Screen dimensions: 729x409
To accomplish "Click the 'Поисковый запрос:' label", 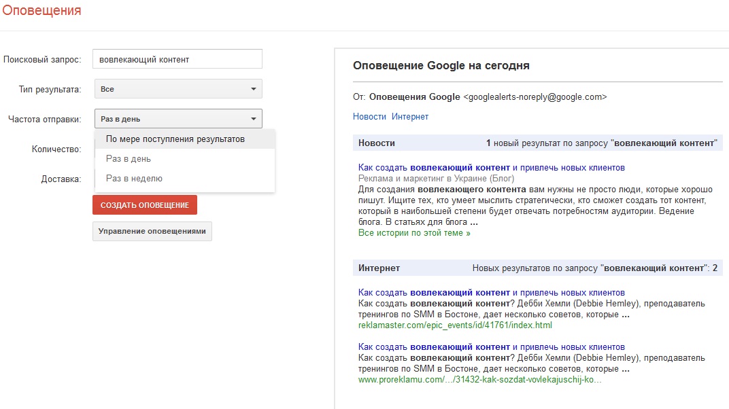I will (42, 59).
